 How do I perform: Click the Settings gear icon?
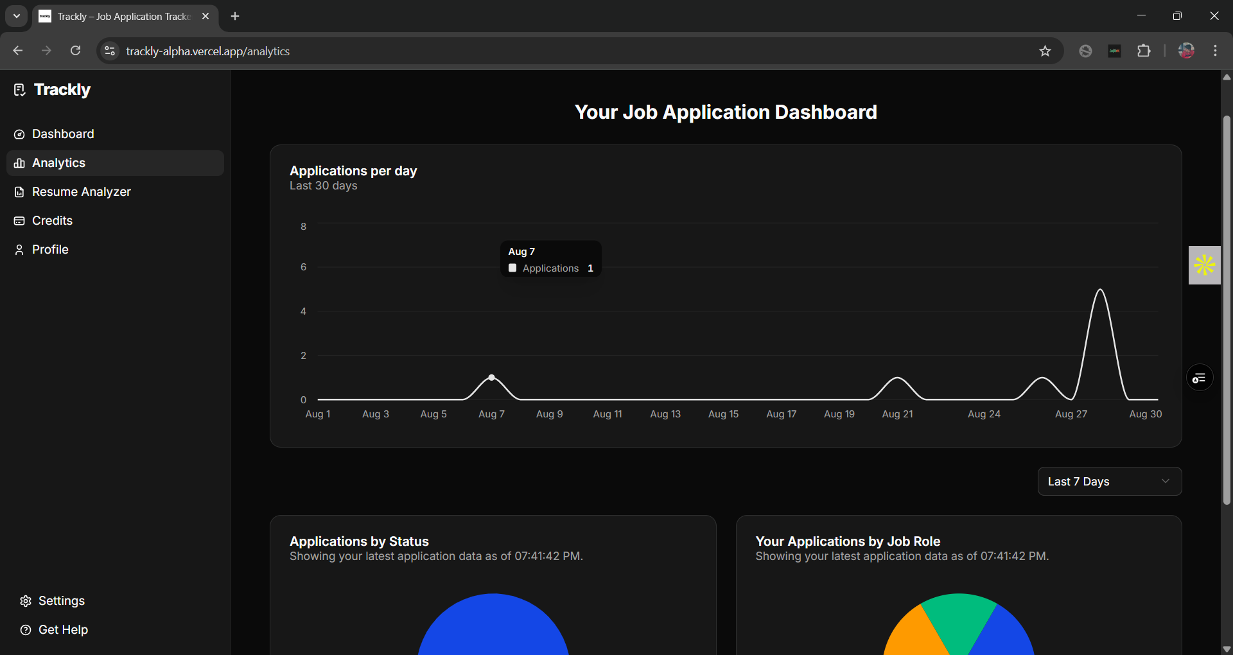tap(26, 601)
